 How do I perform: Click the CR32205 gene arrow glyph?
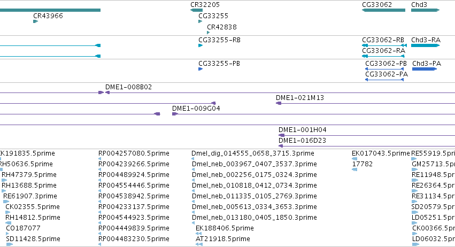pos(196,10)
